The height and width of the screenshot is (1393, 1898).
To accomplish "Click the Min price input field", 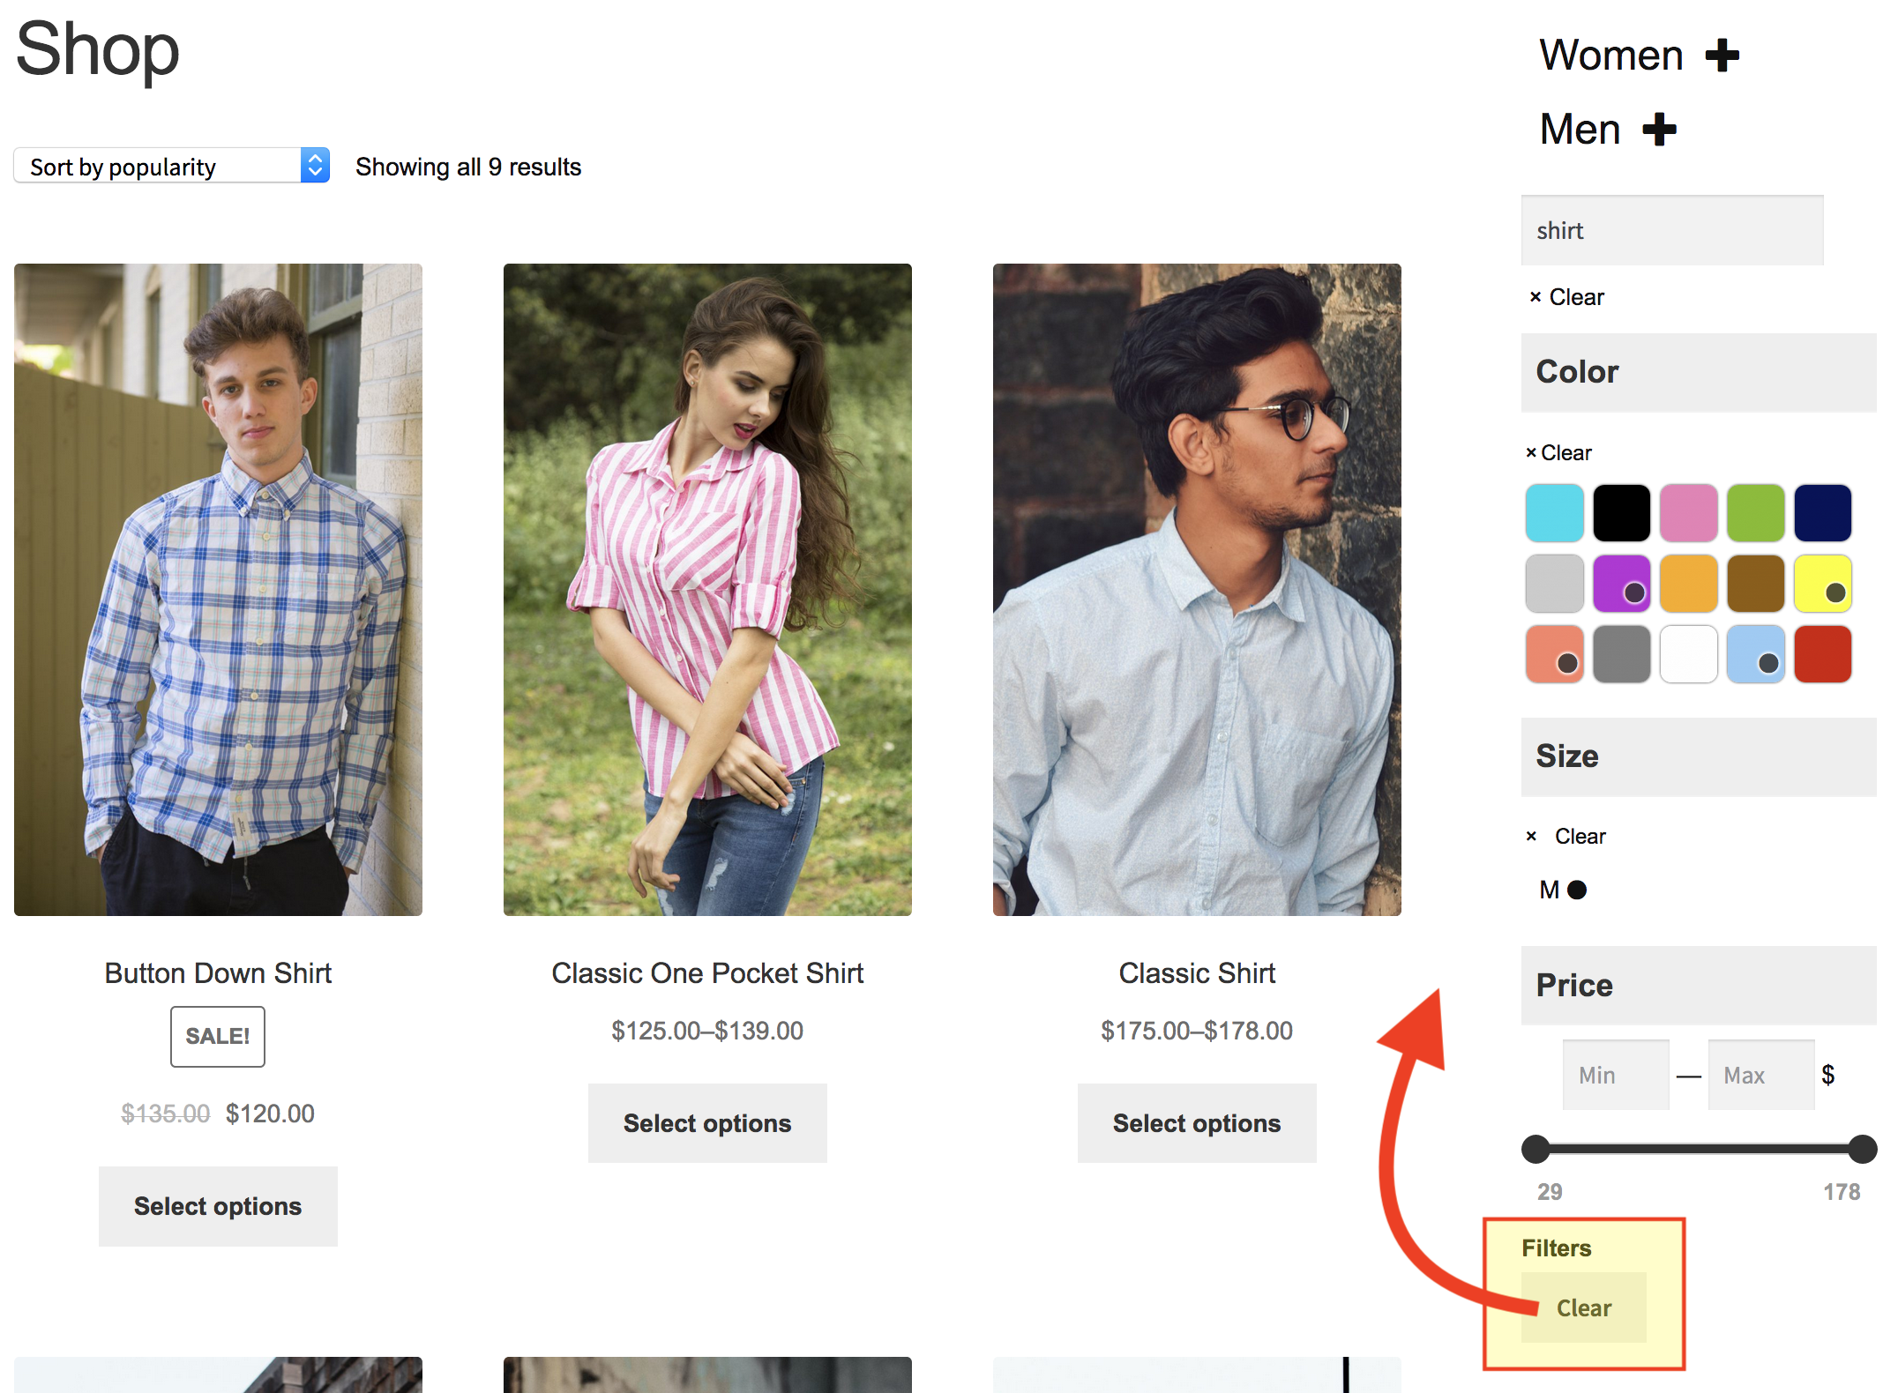I will [x=1615, y=1075].
